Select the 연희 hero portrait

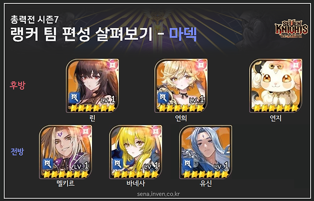pyautogui.click(x=181, y=86)
